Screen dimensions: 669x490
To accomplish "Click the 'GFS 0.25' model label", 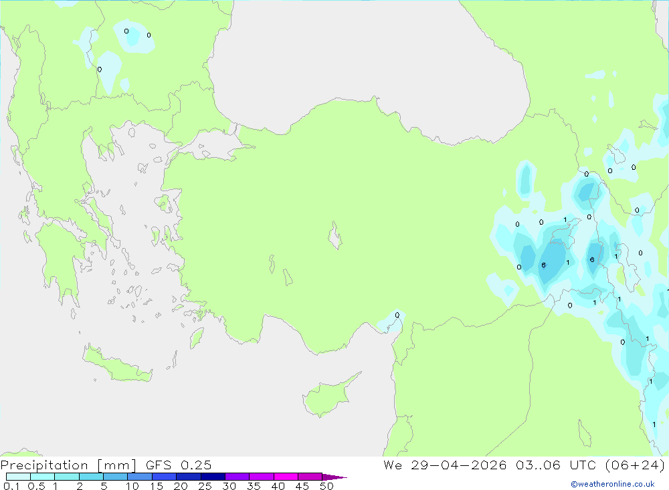I will click(179, 465).
